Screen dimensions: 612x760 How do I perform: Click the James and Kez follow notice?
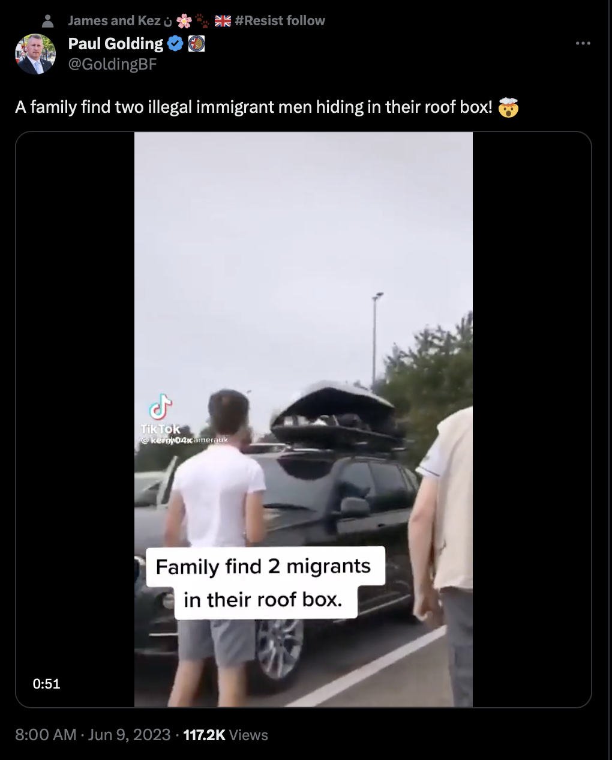(x=196, y=21)
